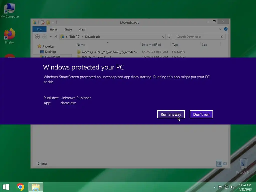The width and height of the screenshot is (256, 192).
Task: Click the Up one level arrow
Action: coord(56,37)
